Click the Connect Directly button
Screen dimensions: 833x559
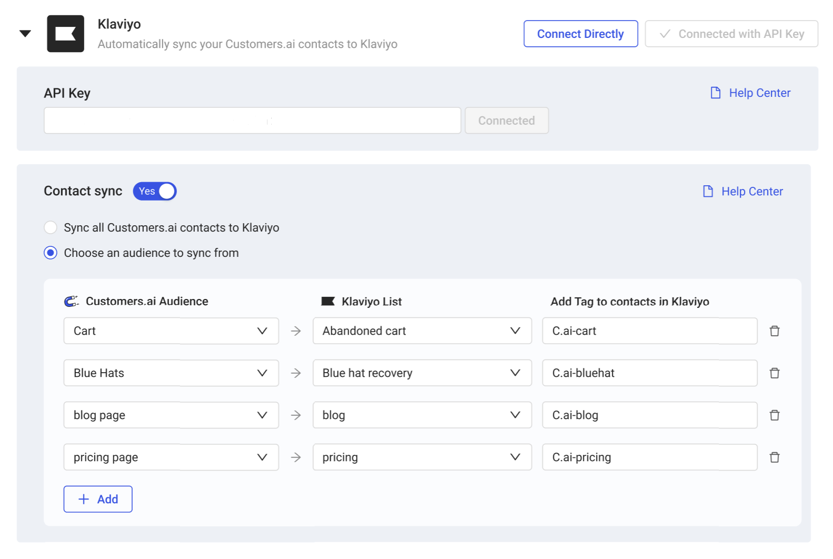coord(580,34)
